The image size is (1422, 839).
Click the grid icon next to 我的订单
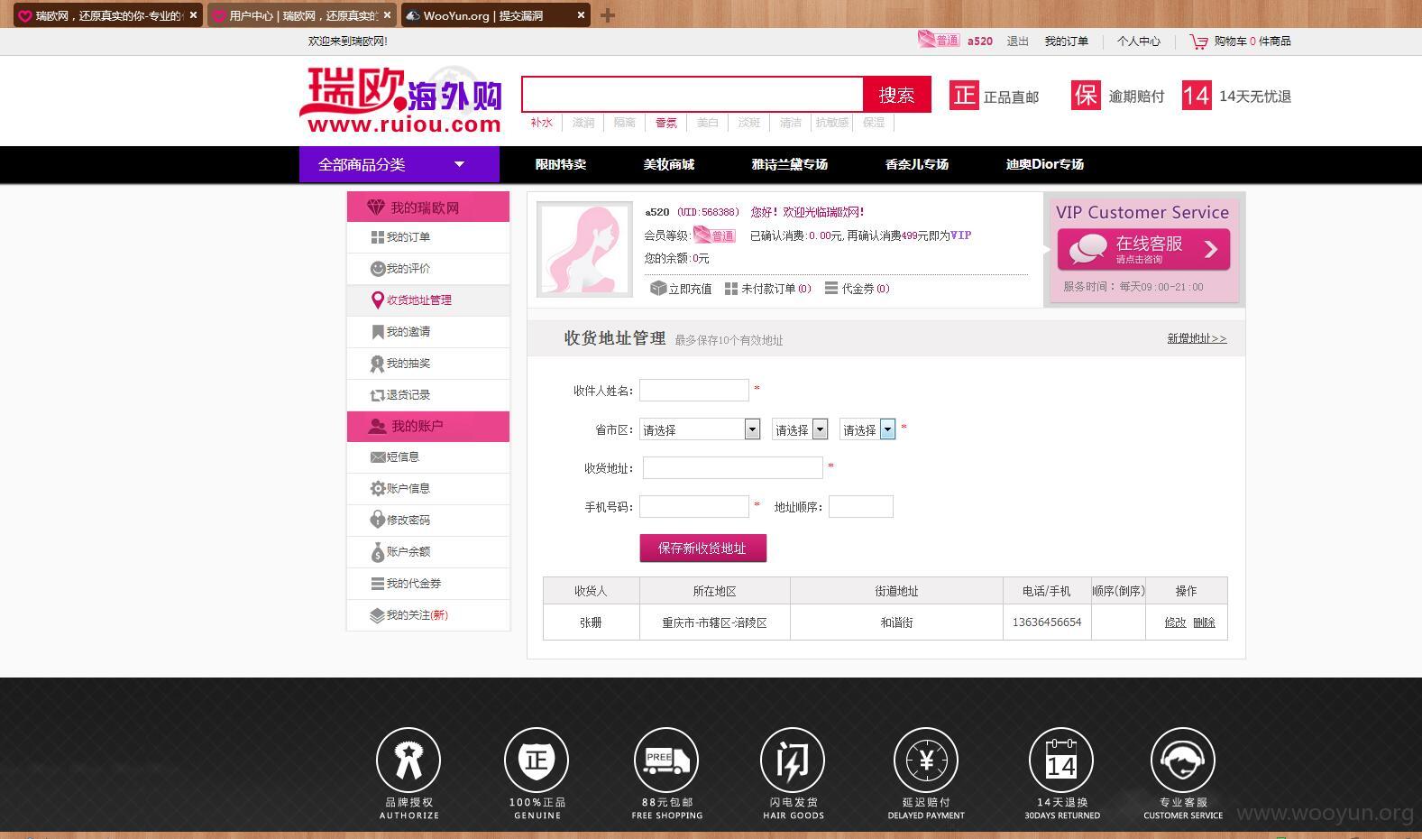click(378, 237)
